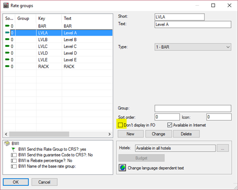238x190 pixels.
Task: Sort the list by the Key column header
Action: click(49, 18)
